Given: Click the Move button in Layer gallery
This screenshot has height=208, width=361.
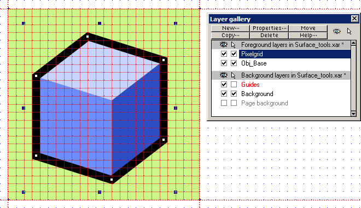Looking at the screenshot, I should point(308,28).
